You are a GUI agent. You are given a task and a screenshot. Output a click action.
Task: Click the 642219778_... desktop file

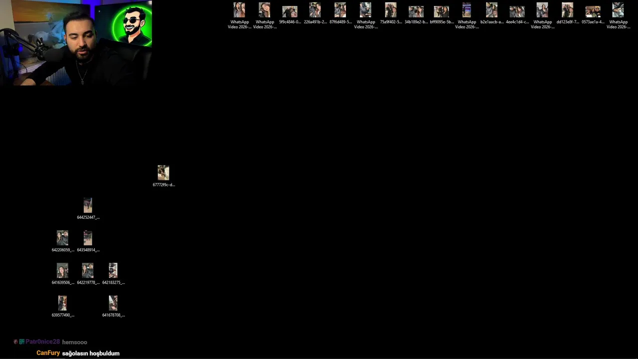(x=88, y=274)
